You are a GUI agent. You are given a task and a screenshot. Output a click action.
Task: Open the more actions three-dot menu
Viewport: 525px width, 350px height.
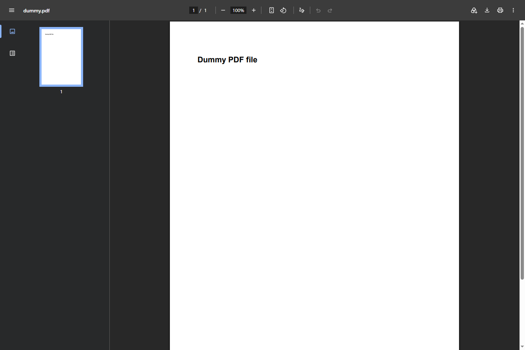[513, 10]
